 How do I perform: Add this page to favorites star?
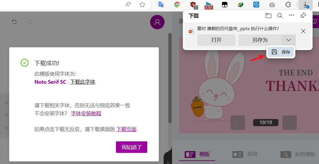click(142, 5)
